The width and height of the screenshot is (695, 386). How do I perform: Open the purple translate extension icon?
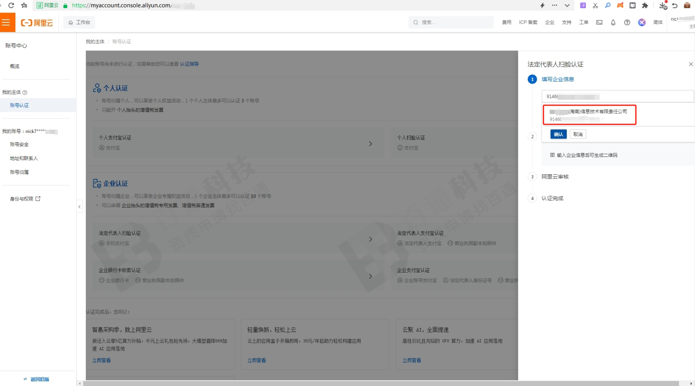(x=583, y=5)
